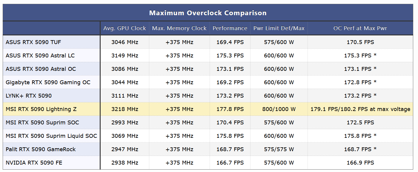Click the highlighted MSI RTX 5090 Lightning Z label
418x172 pixels.
41,109
